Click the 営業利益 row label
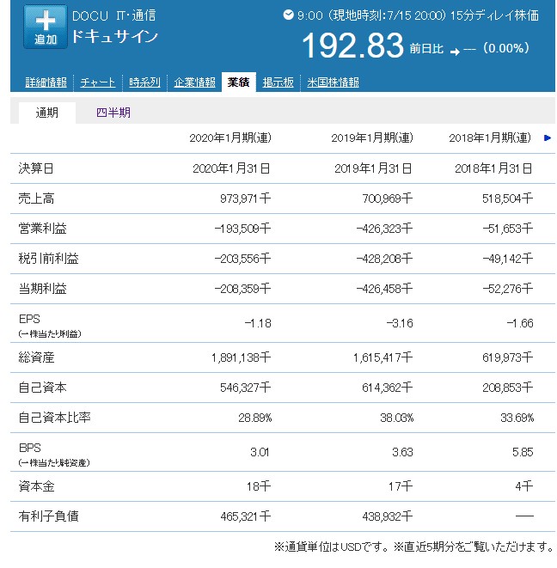 click(x=43, y=229)
